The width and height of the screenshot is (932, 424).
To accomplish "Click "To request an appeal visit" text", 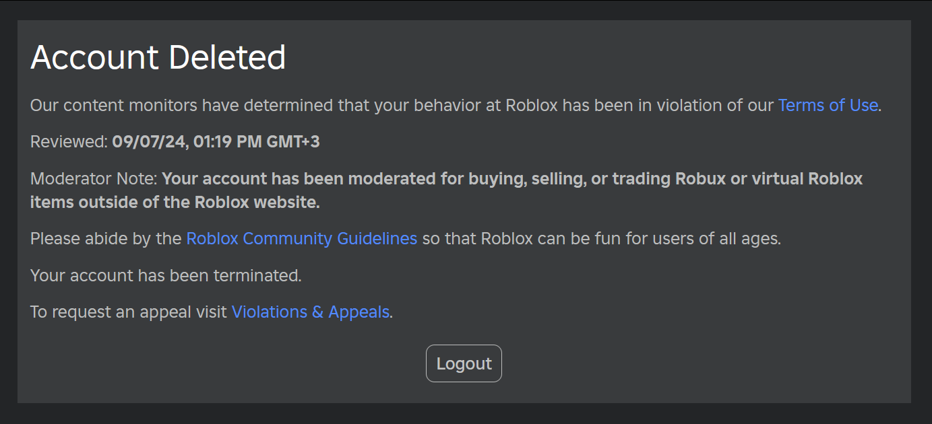I will 128,312.
